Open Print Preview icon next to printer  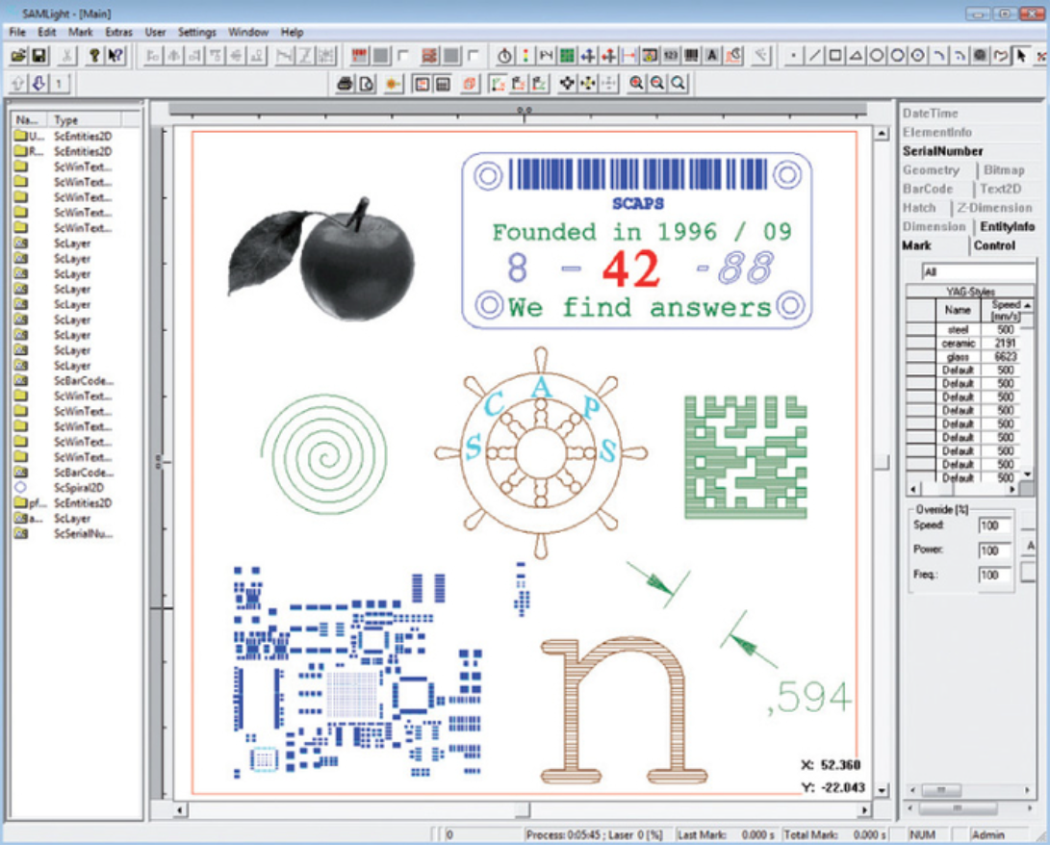pyautogui.click(x=367, y=84)
